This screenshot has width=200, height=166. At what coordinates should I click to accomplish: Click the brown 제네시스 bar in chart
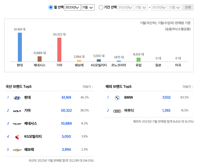click(39, 59)
